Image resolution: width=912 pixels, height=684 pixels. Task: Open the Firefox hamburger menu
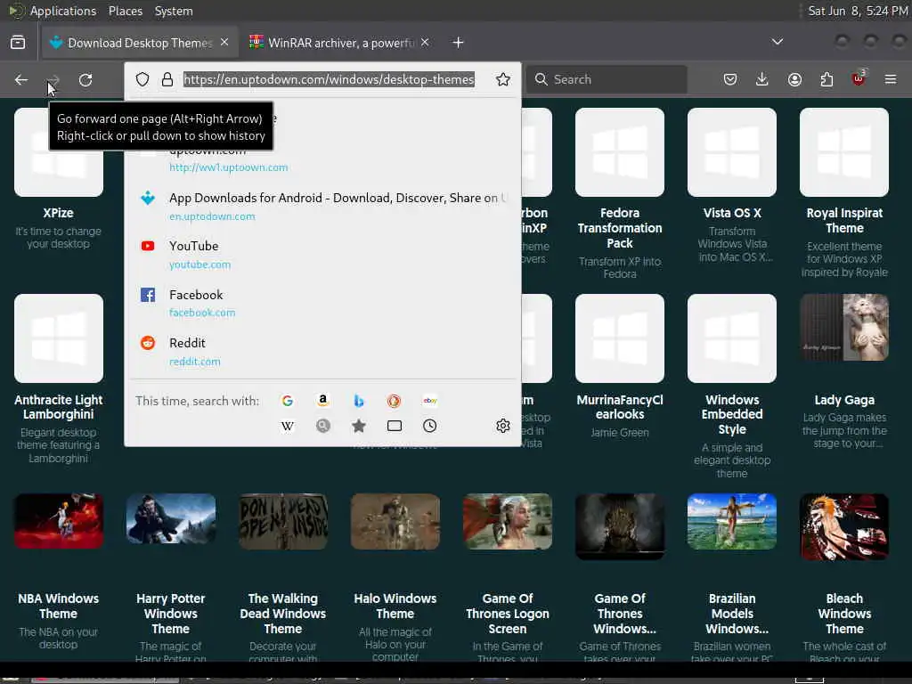[x=891, y=79]
